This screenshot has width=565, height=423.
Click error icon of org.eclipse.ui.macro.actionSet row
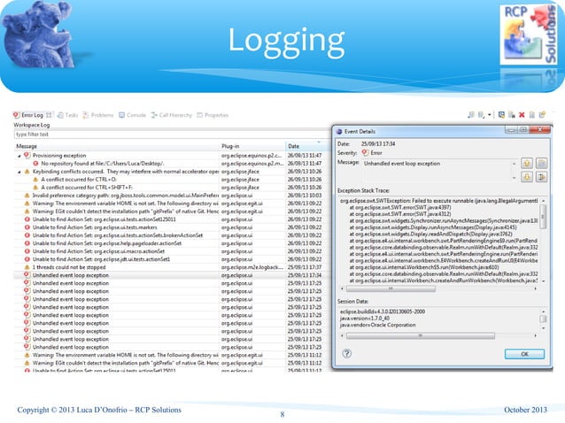tap(27, 251)
